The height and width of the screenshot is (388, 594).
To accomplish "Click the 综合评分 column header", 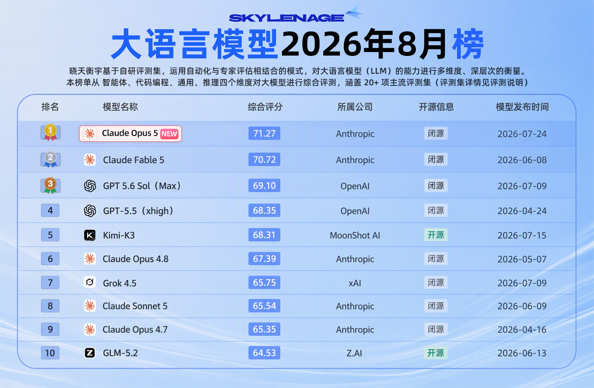I will [265, 107].
